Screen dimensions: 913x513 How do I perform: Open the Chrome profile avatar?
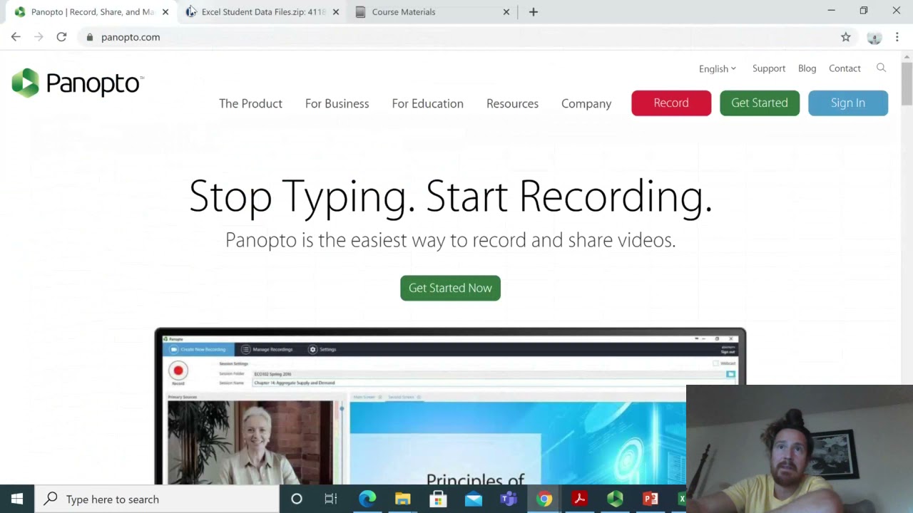pyautogui.click(x=874, y=37)
